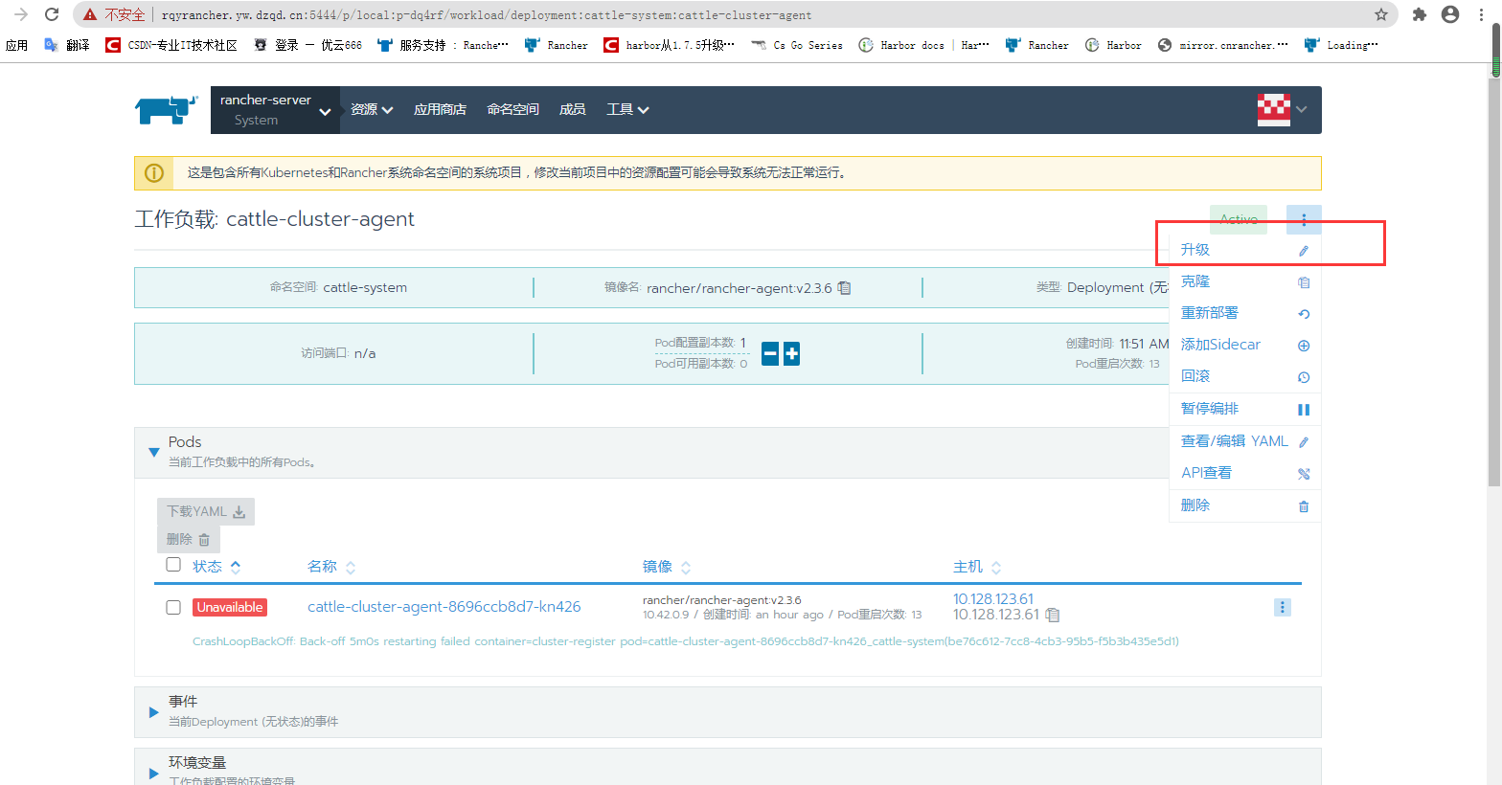Open the mirror.cnrancher bookmark
The width and height of the screenshot is (1502, 785).
pyautogui.click(x=1223, y=45)
